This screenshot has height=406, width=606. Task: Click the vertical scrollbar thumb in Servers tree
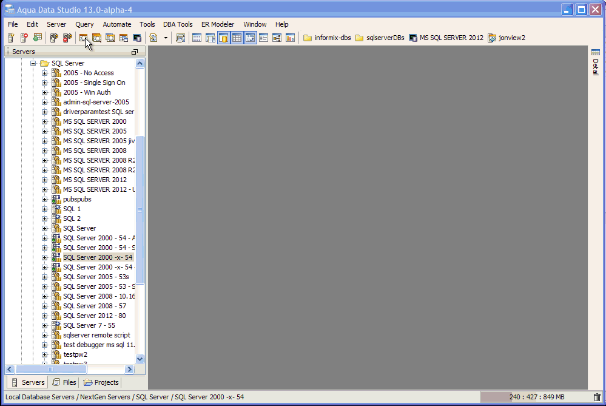[140, 210]
